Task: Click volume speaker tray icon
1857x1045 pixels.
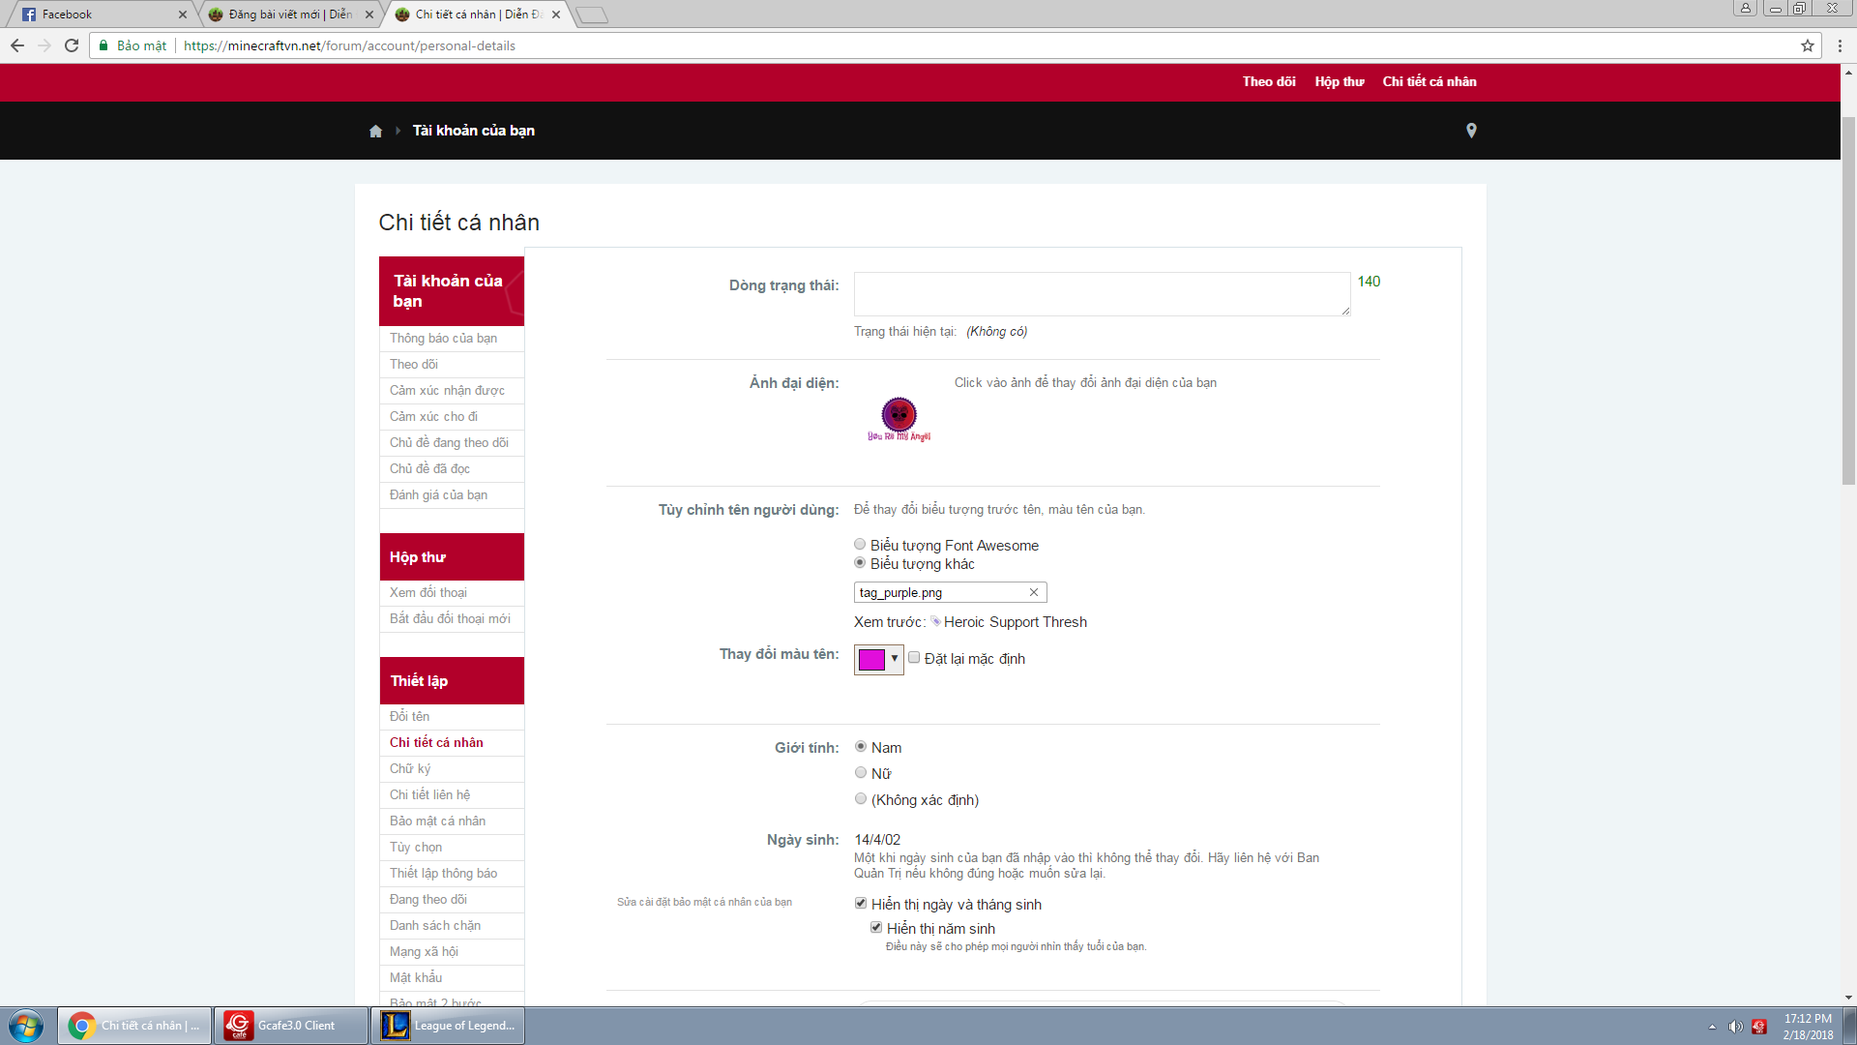Action: (x=1735, y=1027)
